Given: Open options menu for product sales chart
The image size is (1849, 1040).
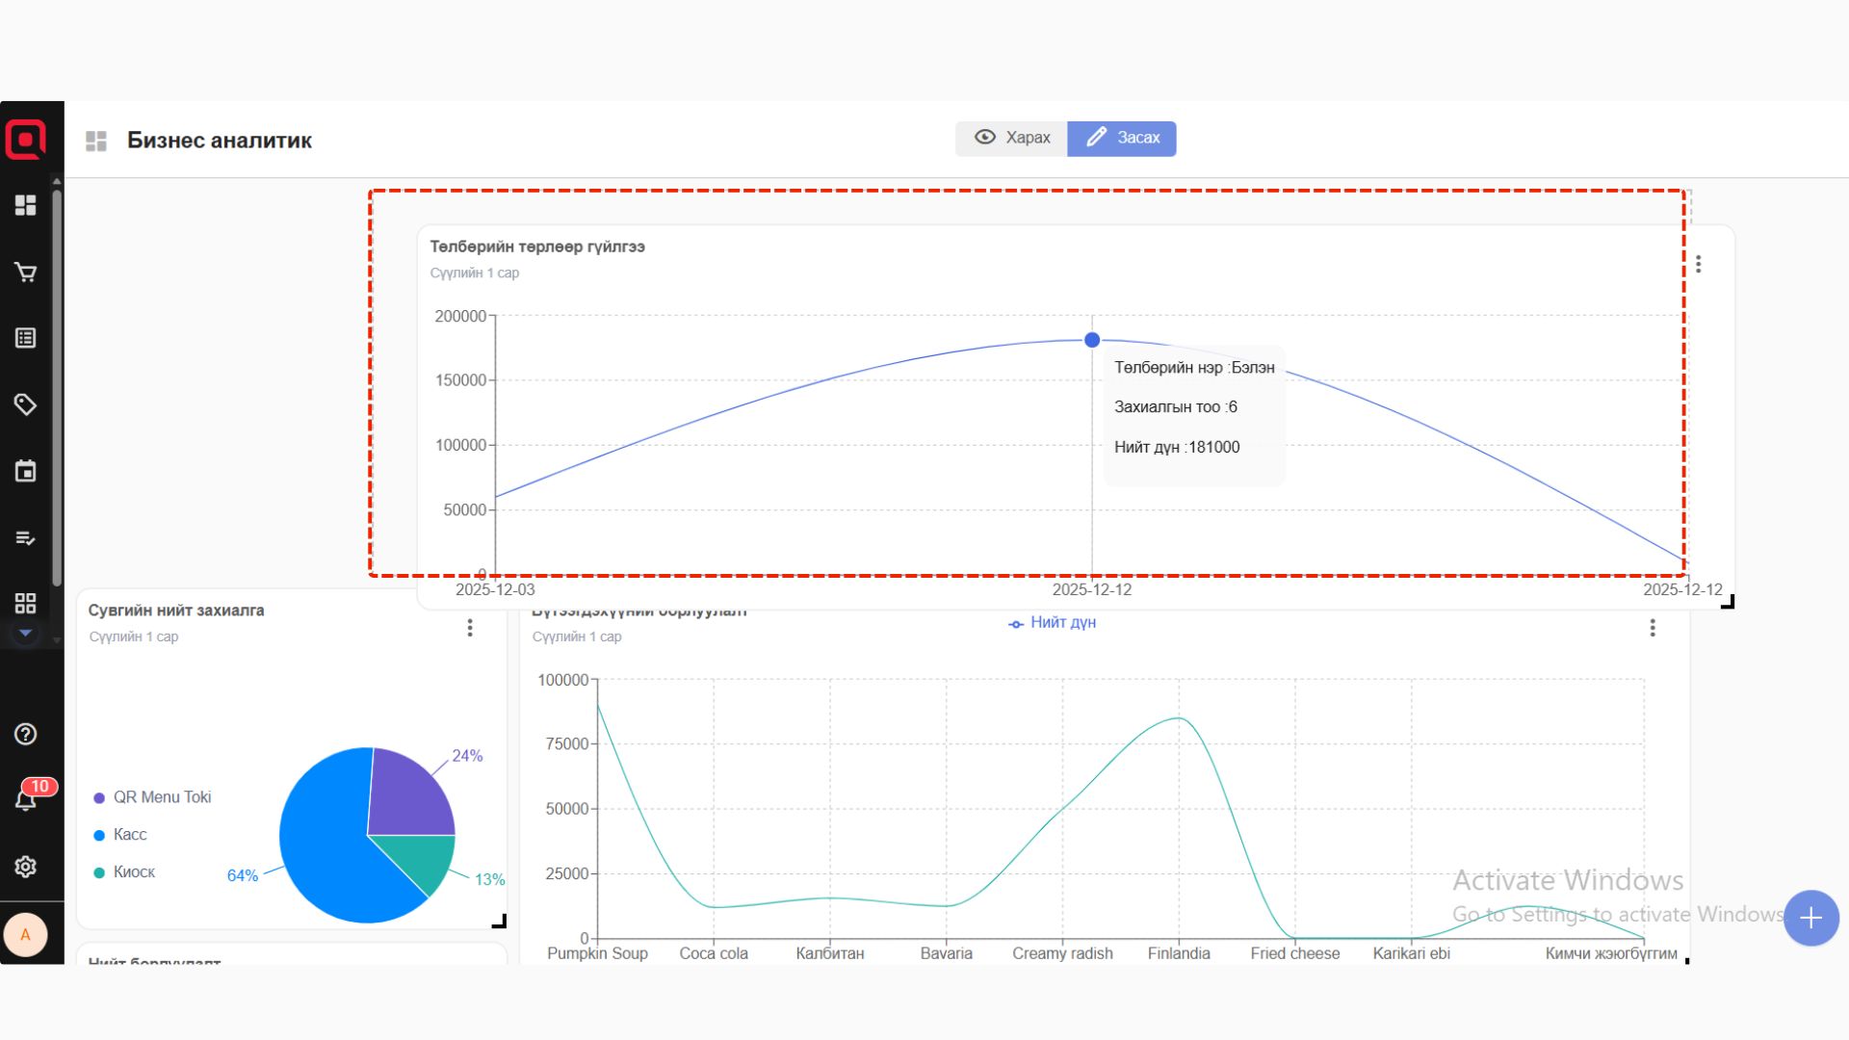Looking at the screenshot, I should tap(1653, 628).
